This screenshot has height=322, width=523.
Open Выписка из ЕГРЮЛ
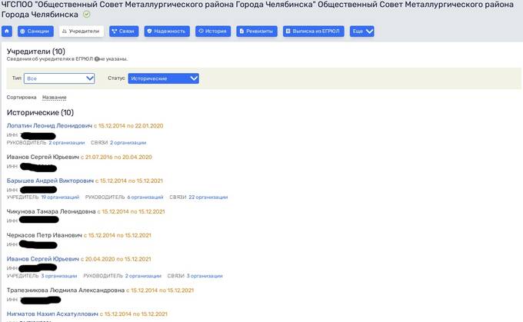314,32
